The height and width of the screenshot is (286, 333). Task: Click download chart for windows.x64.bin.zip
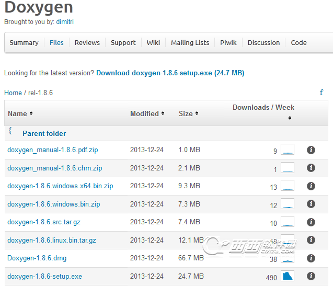288,186
